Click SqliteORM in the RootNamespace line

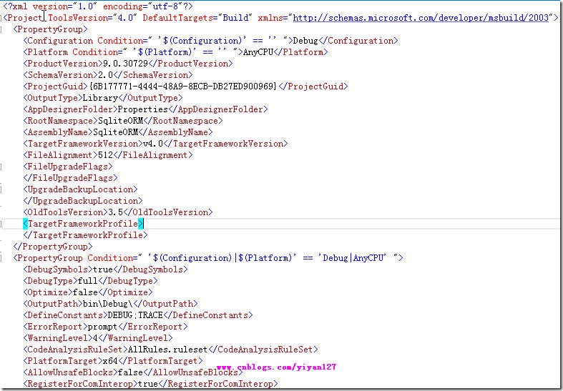coord(120,121)
